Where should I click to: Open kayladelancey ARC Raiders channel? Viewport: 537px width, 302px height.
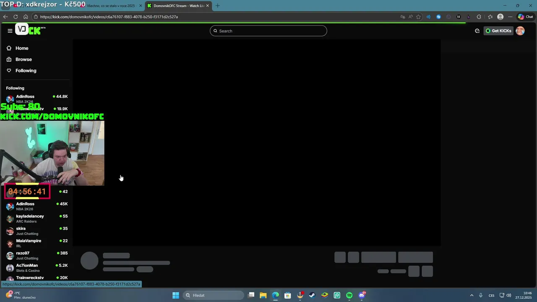click(37, 219)
